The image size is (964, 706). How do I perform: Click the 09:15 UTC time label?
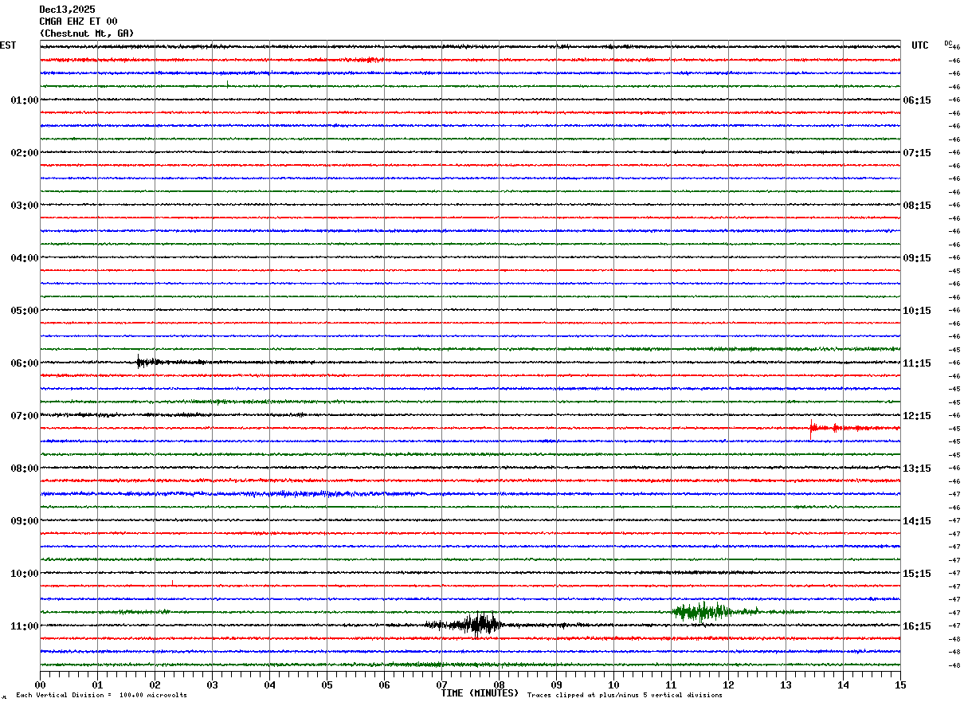point(917,258)
